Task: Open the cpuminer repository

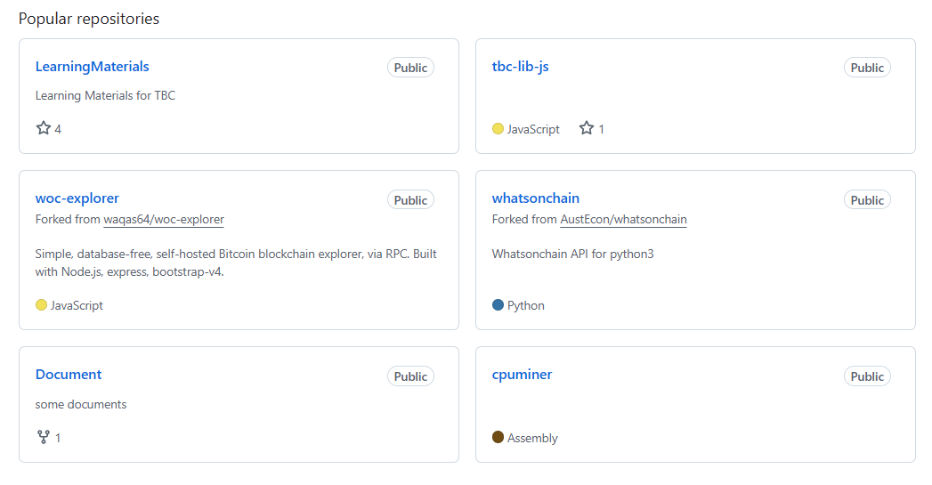Action: point(522,375)
